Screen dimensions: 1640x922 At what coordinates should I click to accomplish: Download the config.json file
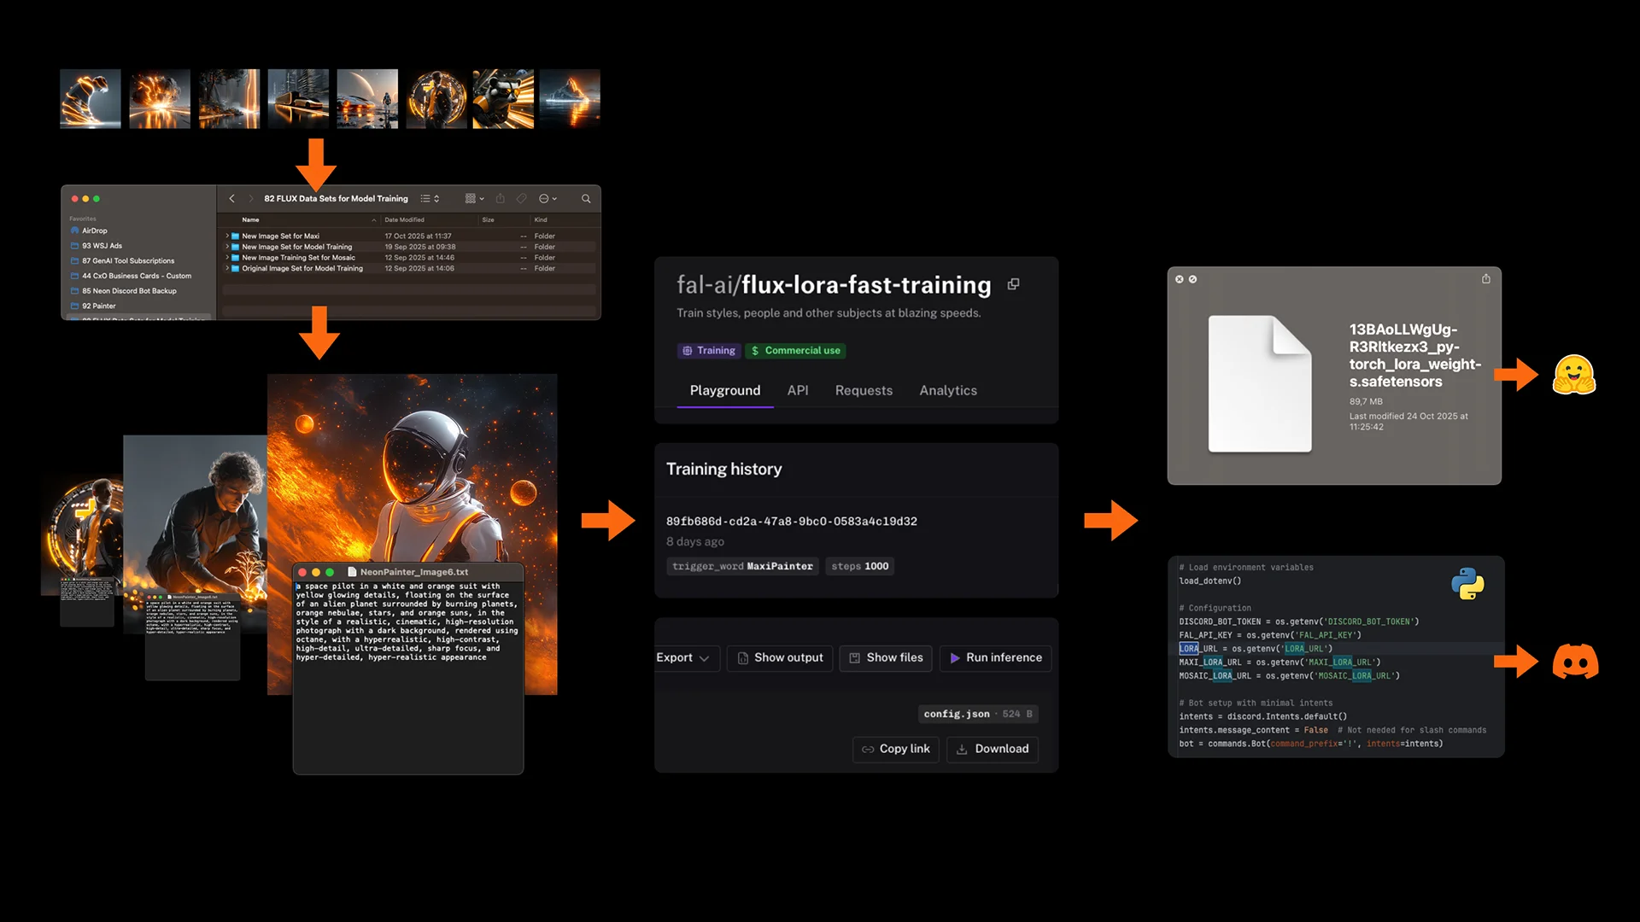[993, 749]
